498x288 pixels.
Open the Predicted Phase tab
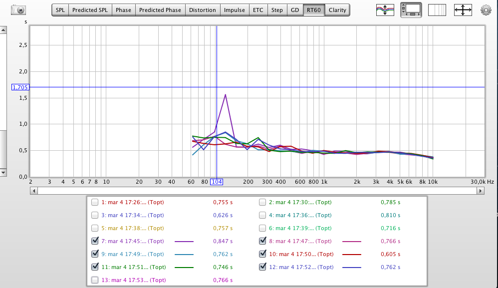click(160, 10)
